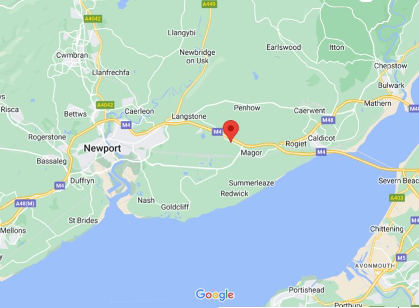Image resolution: width=419 pixels, height=308 pixels.
Task: Click the Caldicot town label
Action: [322, 138]
